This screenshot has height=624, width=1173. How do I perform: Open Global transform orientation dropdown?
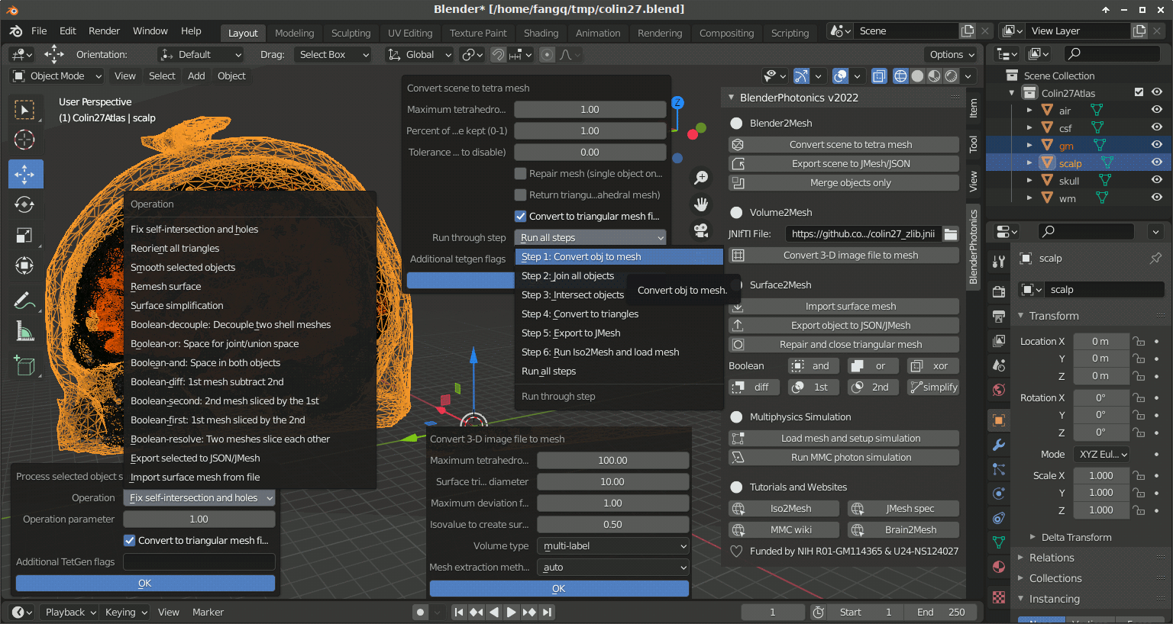pos(419,54)
